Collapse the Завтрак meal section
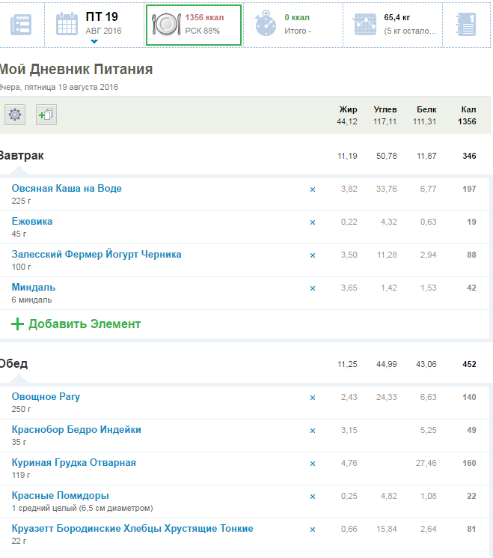 click(x=22, y=156)
